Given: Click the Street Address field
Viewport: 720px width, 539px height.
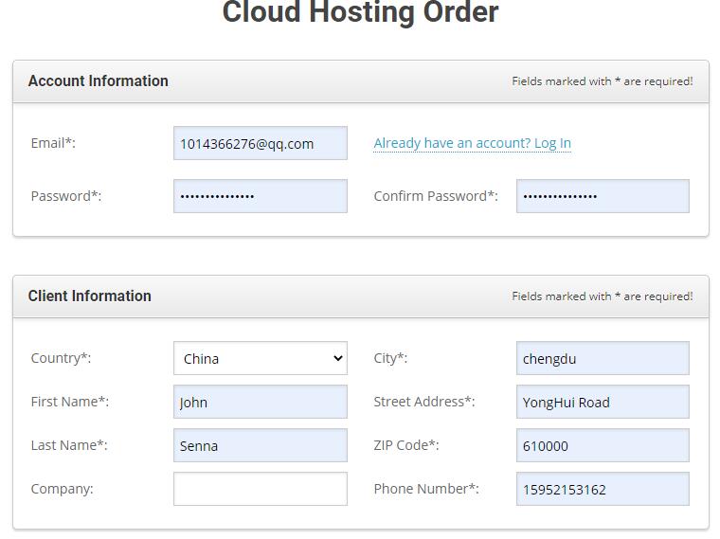Looking at the screenshot, I should [x=603, y=402].
